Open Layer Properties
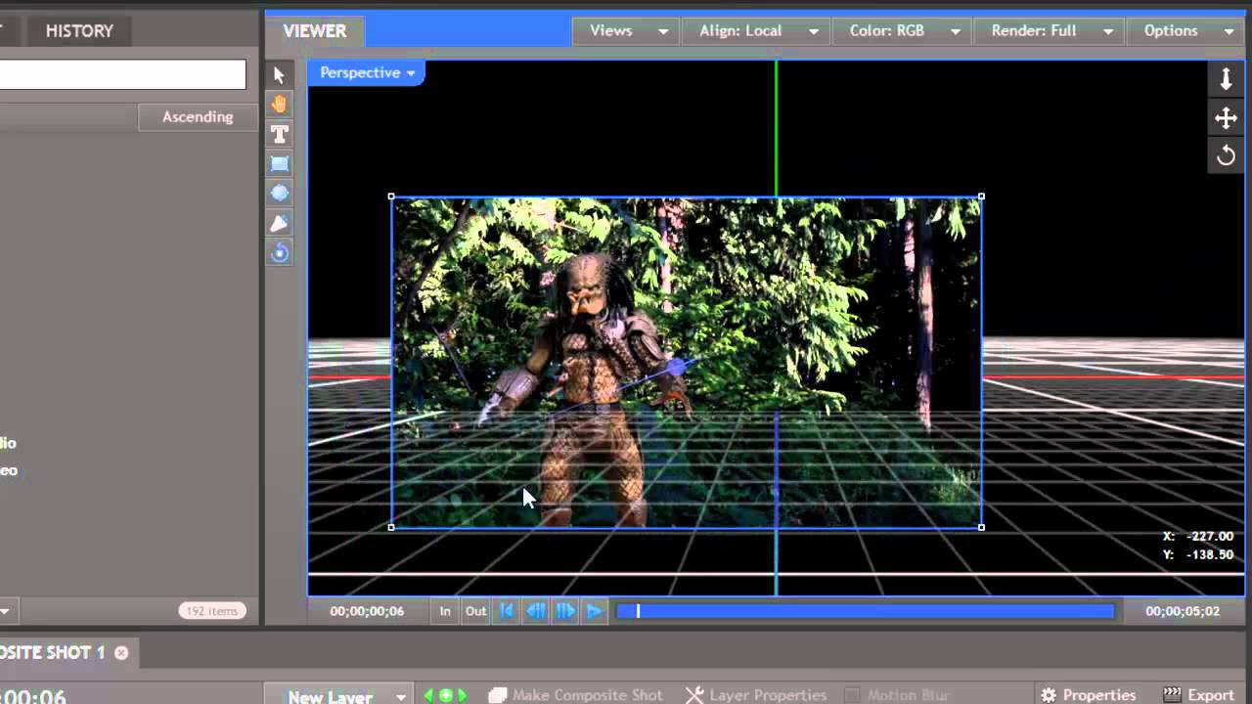 tap(756, 695)
